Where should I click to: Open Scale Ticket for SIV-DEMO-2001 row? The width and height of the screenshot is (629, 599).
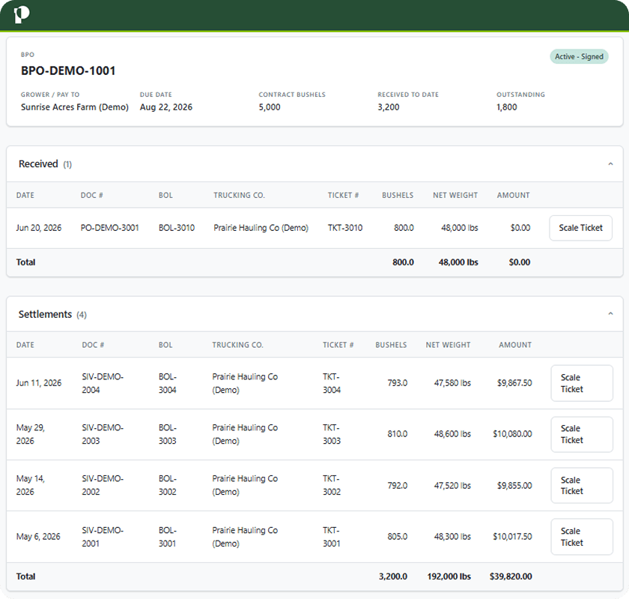click(582, 537)
